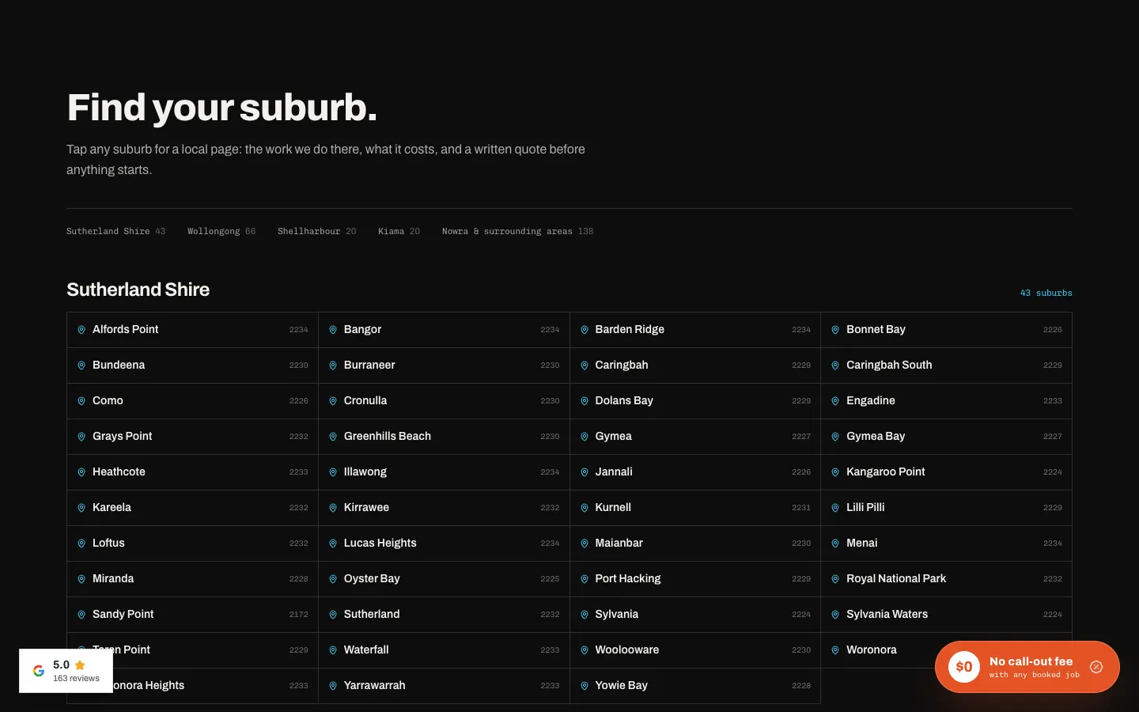Click the pin icon beside Gymea Bay
1139x712 pixels.
point(835,437)
